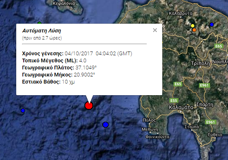Click the Κεφαλονιά island label
The height and width of the screenshot is (160, 228).
64,3
